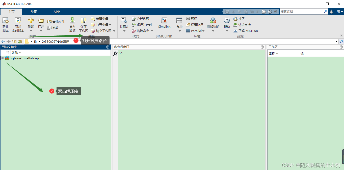Create a new script with 新建脚本
The height and width of the screenshot is (170, 344).
coord(5,25)
